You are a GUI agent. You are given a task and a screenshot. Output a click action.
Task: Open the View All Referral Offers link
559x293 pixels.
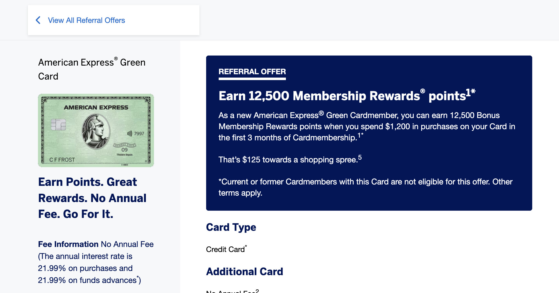pos(86,20)
